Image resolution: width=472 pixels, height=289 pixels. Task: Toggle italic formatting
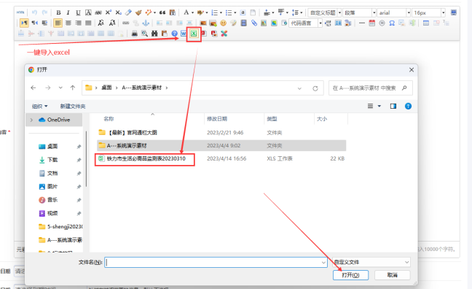68,12
